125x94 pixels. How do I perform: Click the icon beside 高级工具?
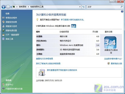3,39
